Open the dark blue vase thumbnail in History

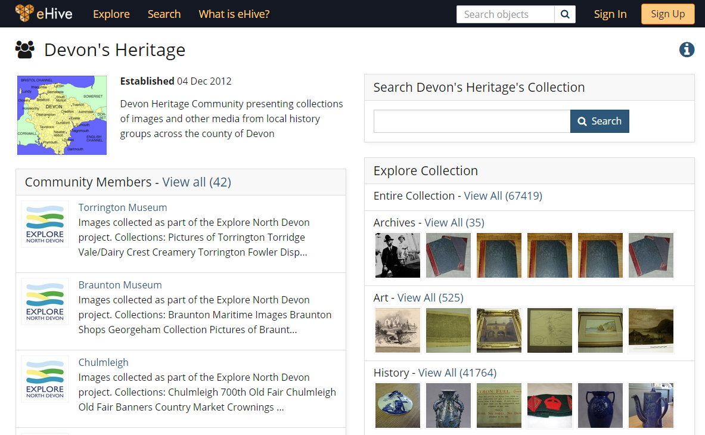(x=600, y=405)
